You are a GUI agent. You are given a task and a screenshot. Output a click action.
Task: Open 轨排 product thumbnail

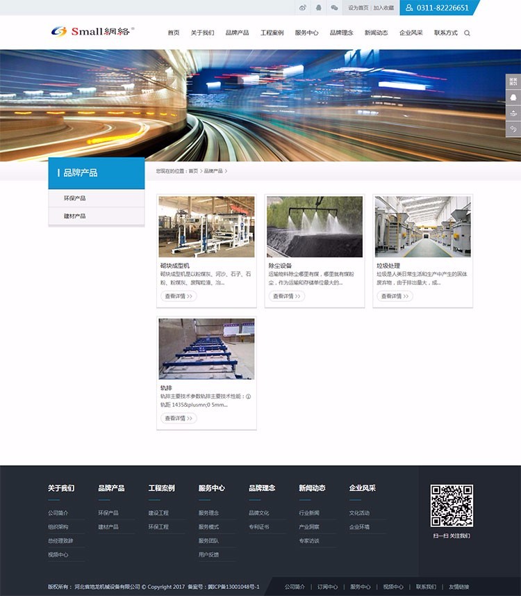point(206,349)
